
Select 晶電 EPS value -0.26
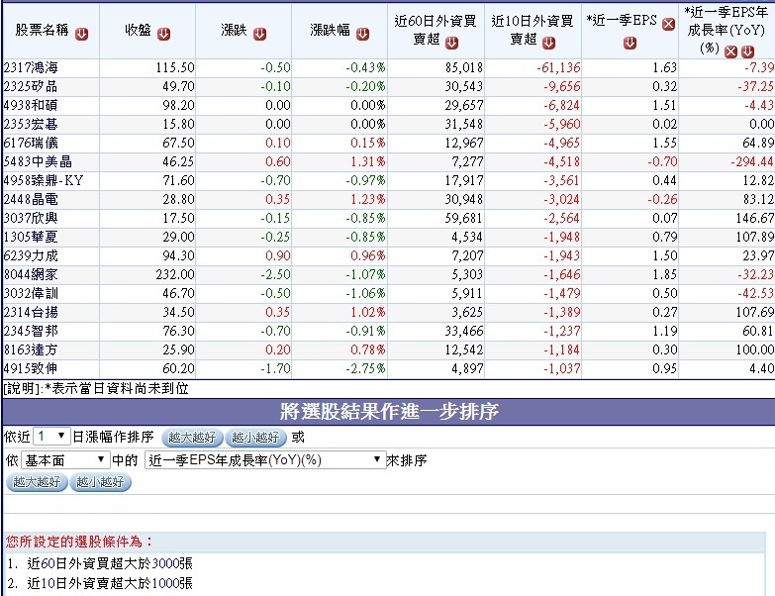[663, 199]
